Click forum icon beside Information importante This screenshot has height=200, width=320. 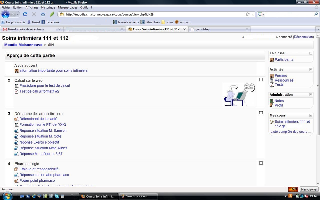[x=16, y=71]
